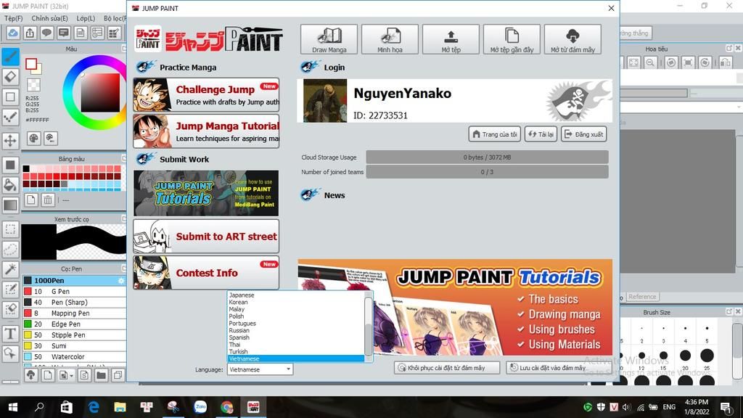Click the duplicate brush icon
743x418 pixels.
pos(118,375)
